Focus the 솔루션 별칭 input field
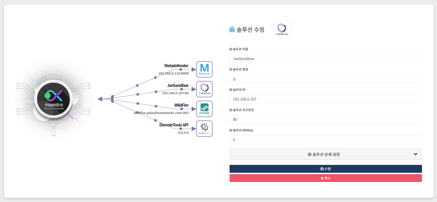 (x=325, y=79)
